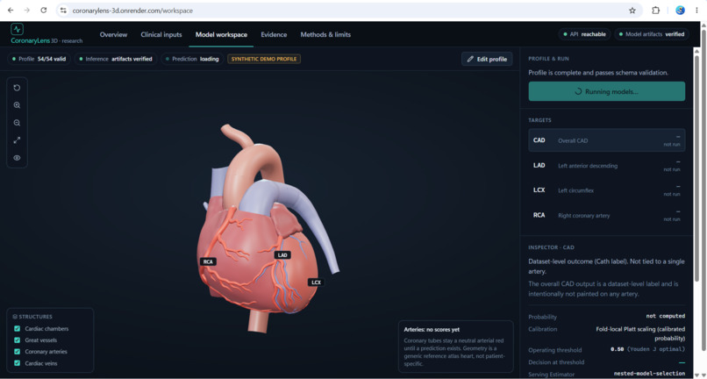
Task: Reload the page
Action: pyautogui.click(x=44, y=11)
